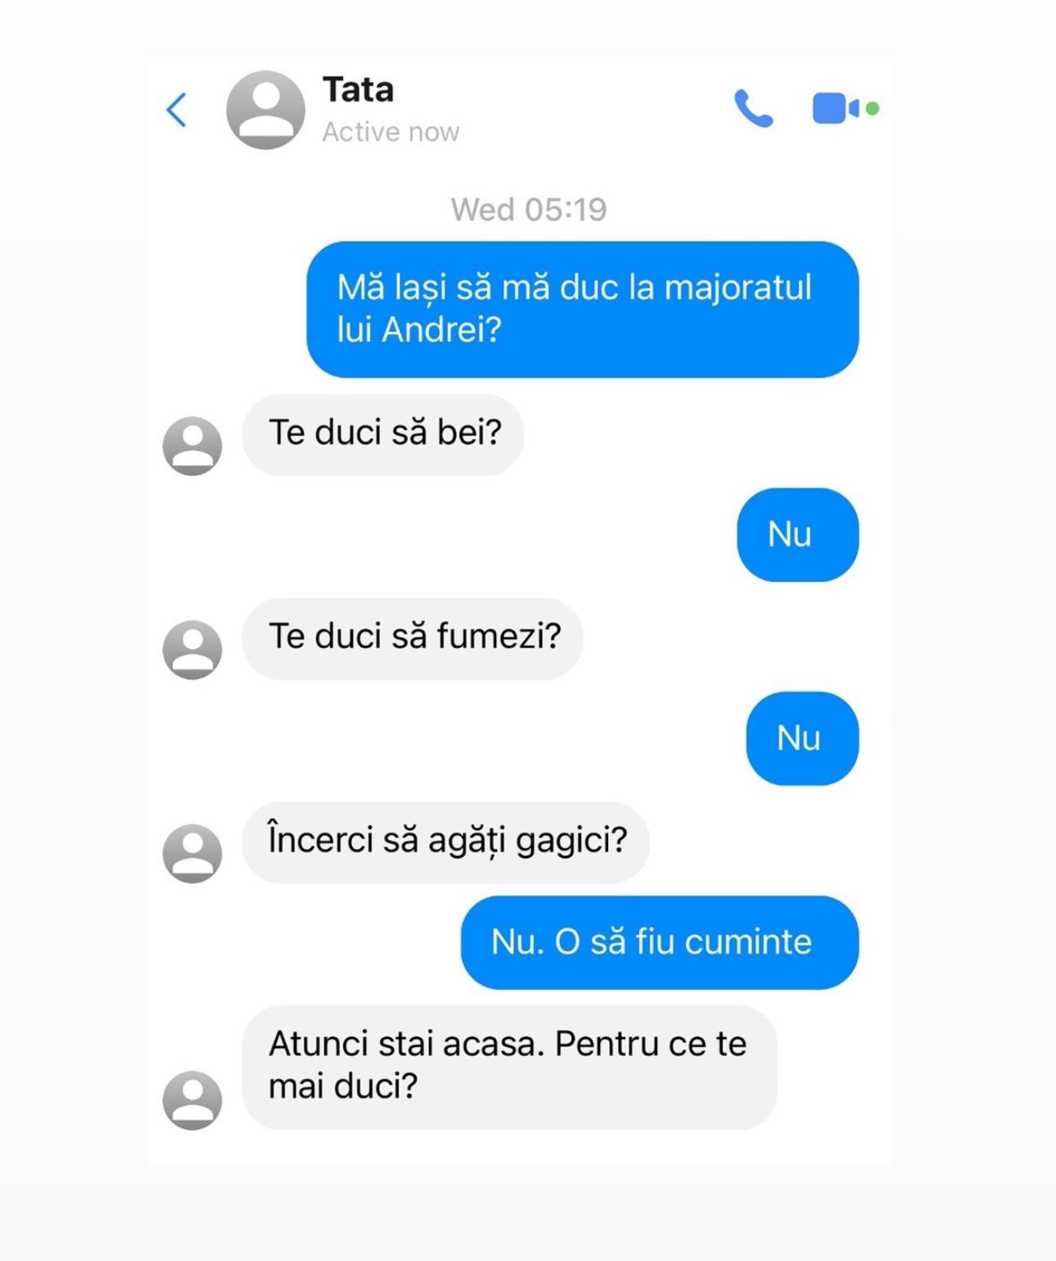
Task: Select "Atunci stai acasa" message bubble
Action: pyautogui.click(x=510, y=1068)
